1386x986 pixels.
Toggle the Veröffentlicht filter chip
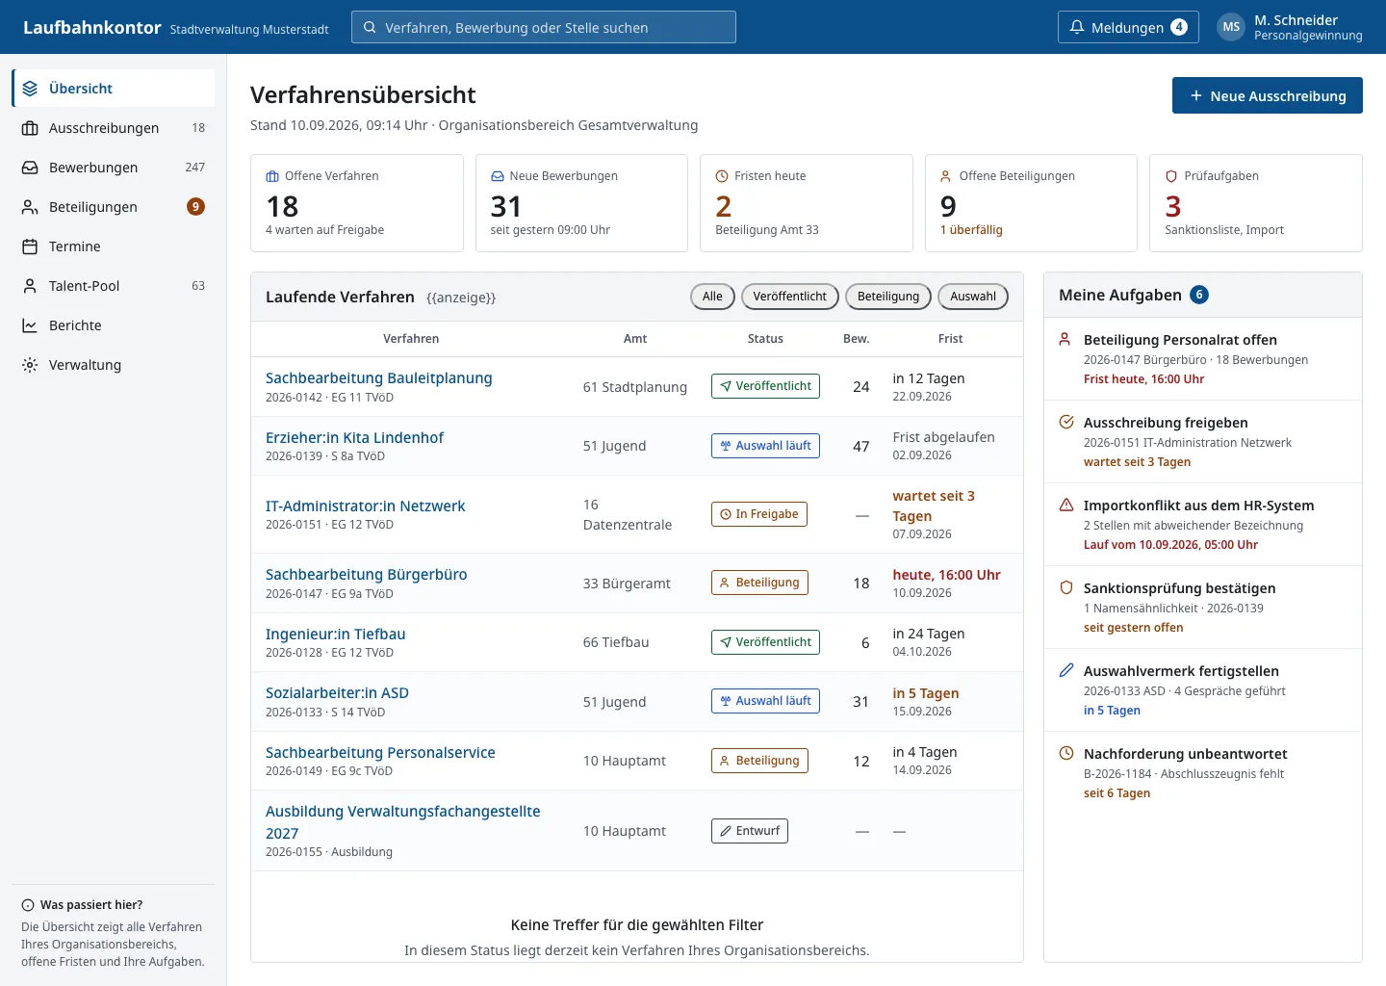click(x=790, y=297)
